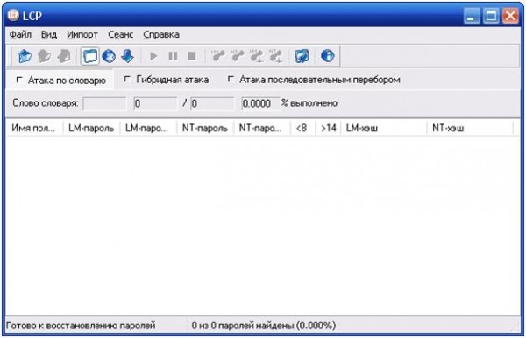Sort by <8 column header
The image size is (526, 338).
(x=303, y=128)
